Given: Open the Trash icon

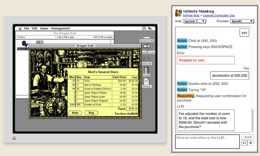Looking at the screenshot, I should click(146, 70).
